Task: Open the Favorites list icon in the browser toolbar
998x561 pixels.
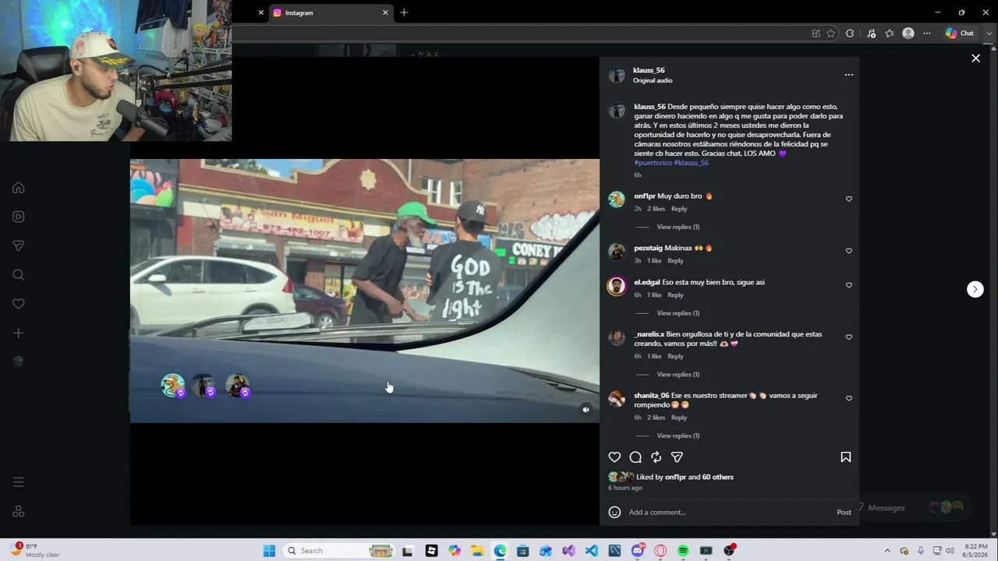Action: pyautogui.click(x=890, y=34)
